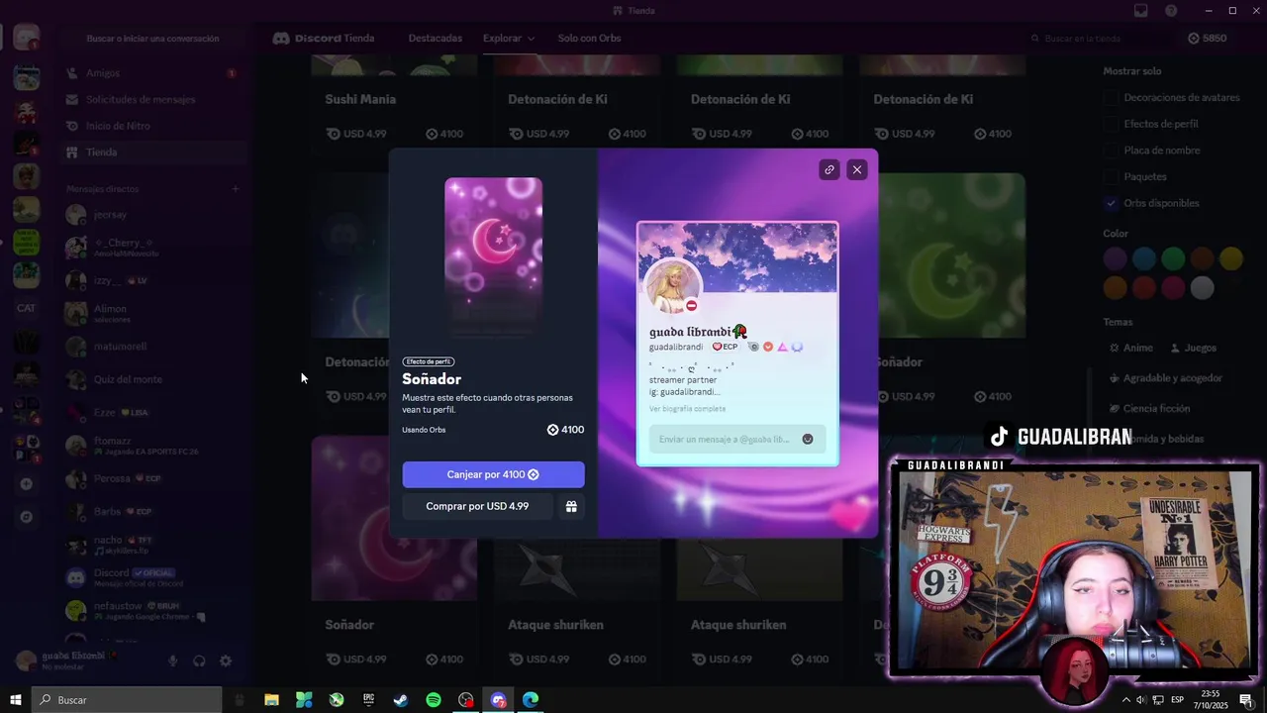Open the CAT server in the sidebar
The height and width of the screenshot is (713, 1267).
[x=27, y=308]
